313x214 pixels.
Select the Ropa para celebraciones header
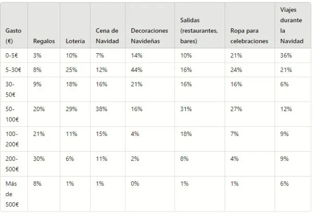click(x=249, y=36)
